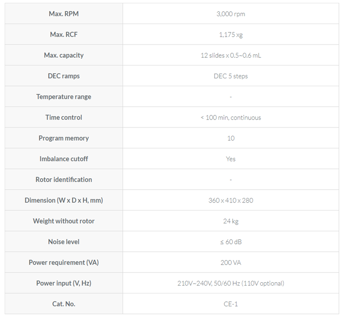Select the "200 VA" power requirement value
This screenshot has height=318, width=343.
230,262
